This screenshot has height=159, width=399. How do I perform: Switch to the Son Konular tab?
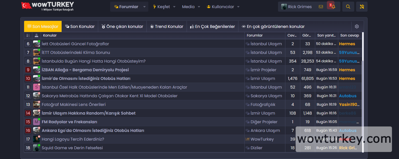point(80,26)
